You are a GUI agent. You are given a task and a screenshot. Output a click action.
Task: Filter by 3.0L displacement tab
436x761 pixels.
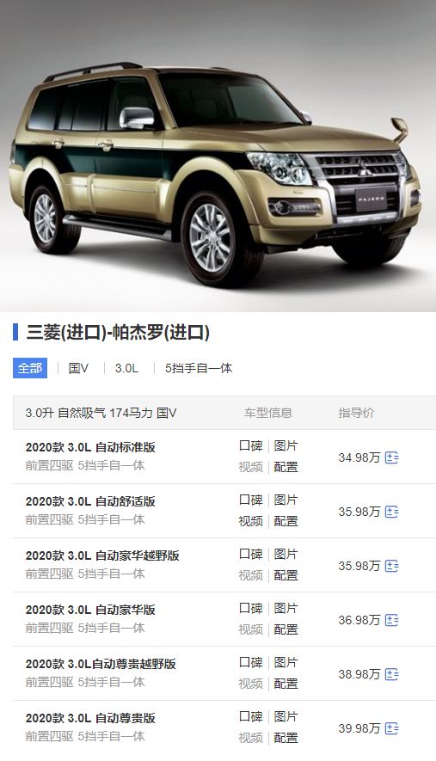point(126,368)
